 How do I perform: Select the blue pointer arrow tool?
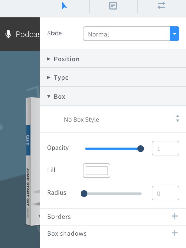(64, 6)
